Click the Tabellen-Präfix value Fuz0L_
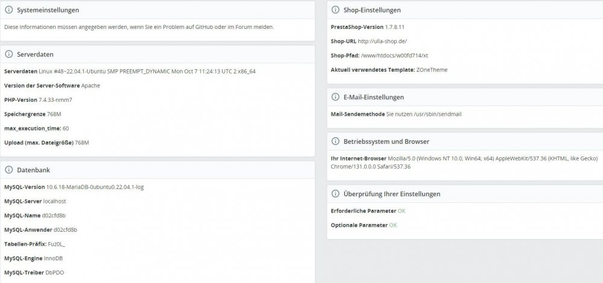603x283 pixels. 57,244
